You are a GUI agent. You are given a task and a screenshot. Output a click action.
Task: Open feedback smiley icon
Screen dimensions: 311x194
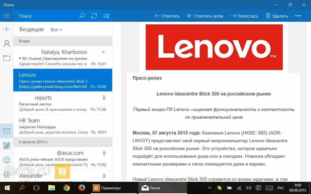tap(6, 160)
